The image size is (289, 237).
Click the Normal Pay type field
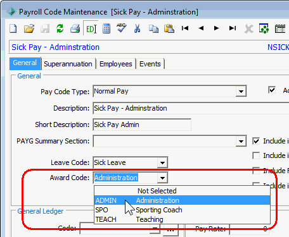(x=165, y=91)
